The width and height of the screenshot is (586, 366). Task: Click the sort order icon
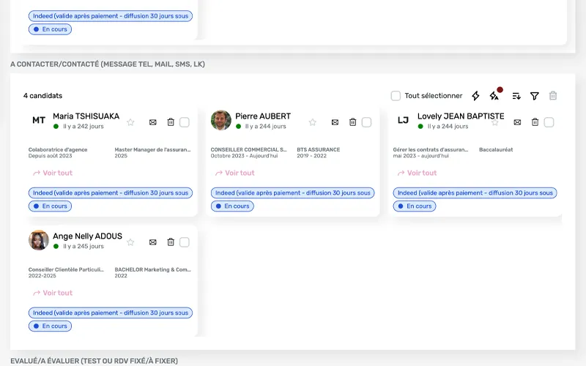click(x=516, y=96)
